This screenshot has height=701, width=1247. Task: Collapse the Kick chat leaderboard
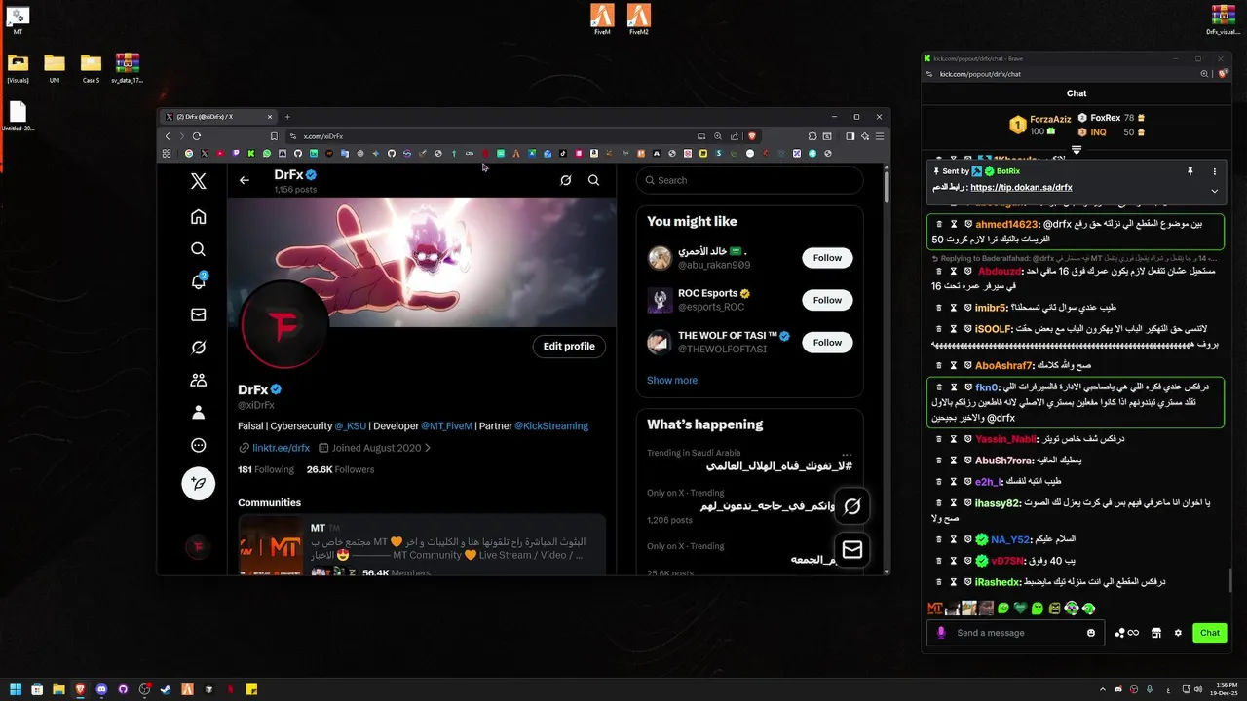click(1077, 150)
